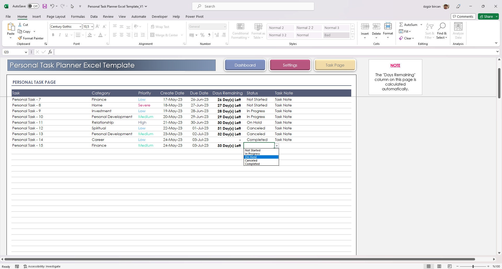Click the Increase Font Size icon
This screenshot has height=269, width=502.
pyautogui.click(x=98, y=26)
